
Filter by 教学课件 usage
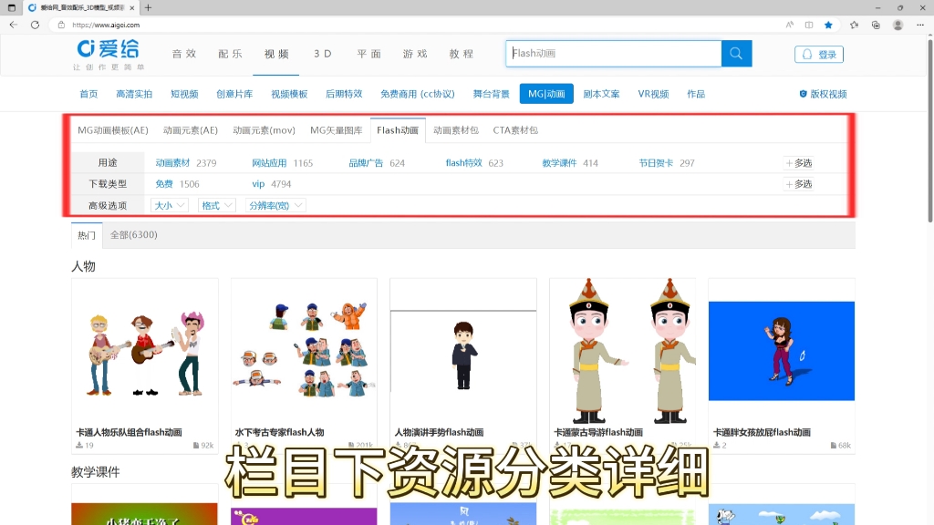(x=559, y=163)
